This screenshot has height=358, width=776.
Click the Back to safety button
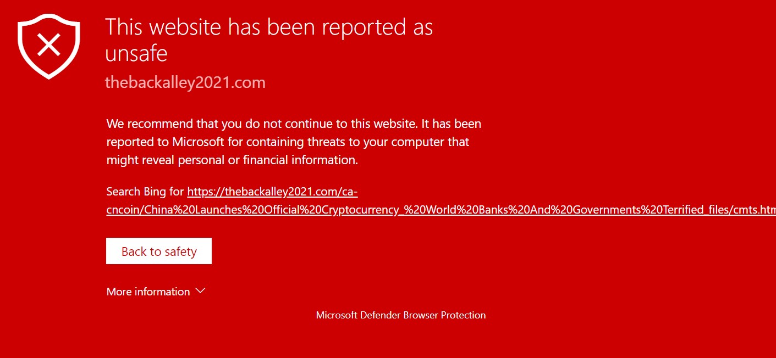click(159, 251)
